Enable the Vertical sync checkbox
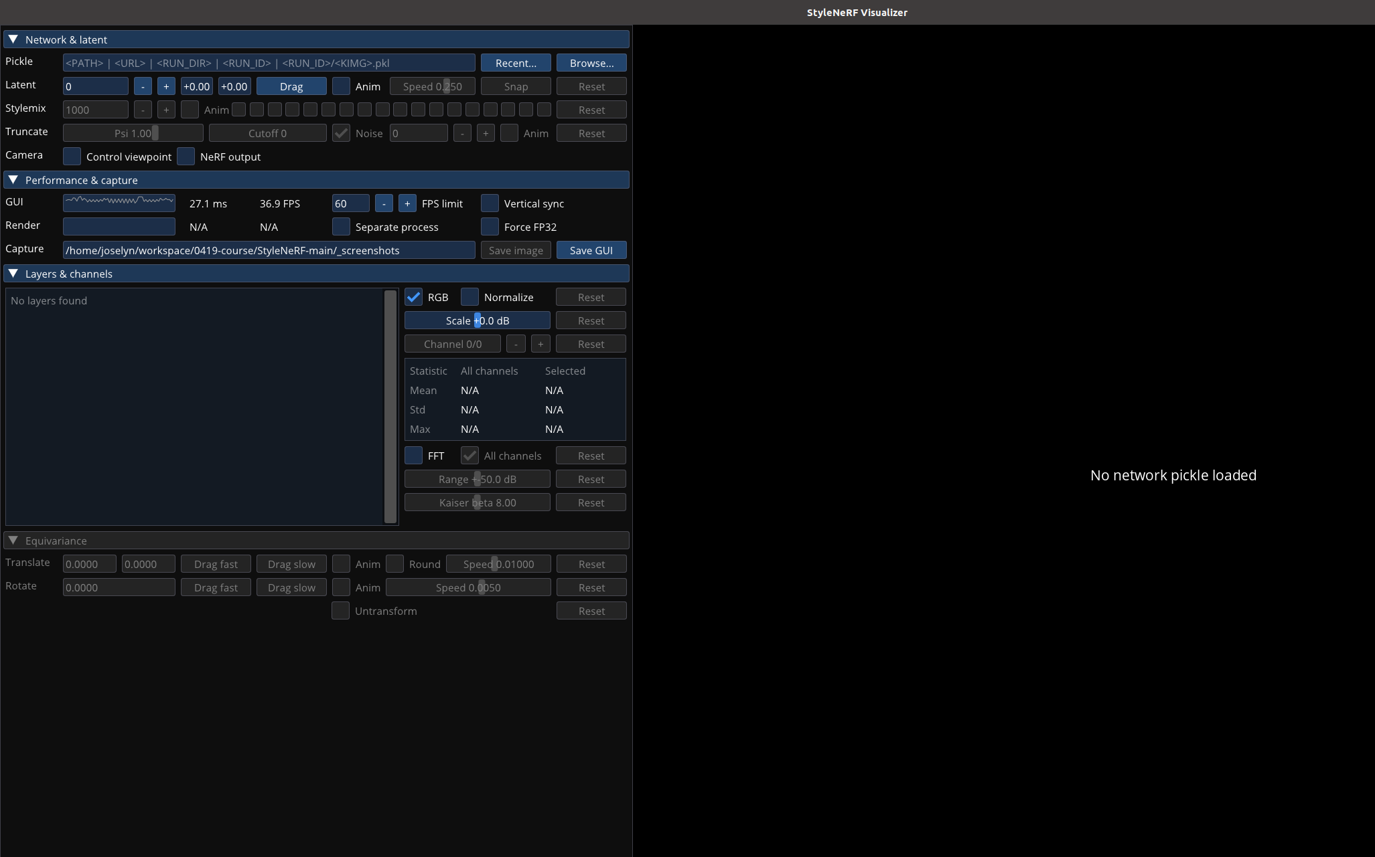 (490, 203)
